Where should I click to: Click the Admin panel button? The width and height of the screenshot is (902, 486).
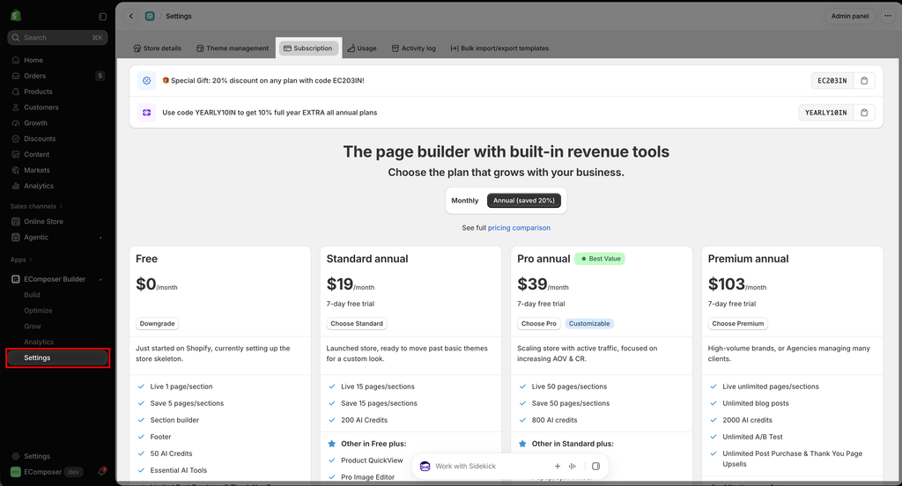[850, 16]
